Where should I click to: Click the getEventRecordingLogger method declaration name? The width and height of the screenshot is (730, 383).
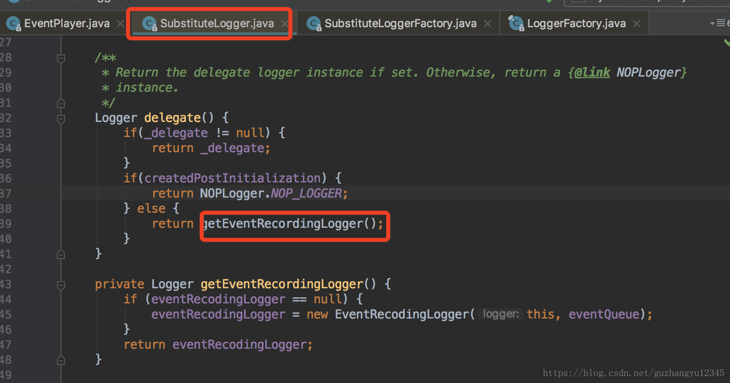tap(282, 284)
